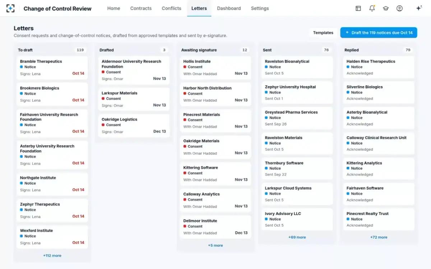Switch to the Contracts tab

141,8
